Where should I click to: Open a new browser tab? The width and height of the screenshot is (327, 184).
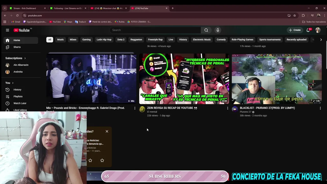173,8
